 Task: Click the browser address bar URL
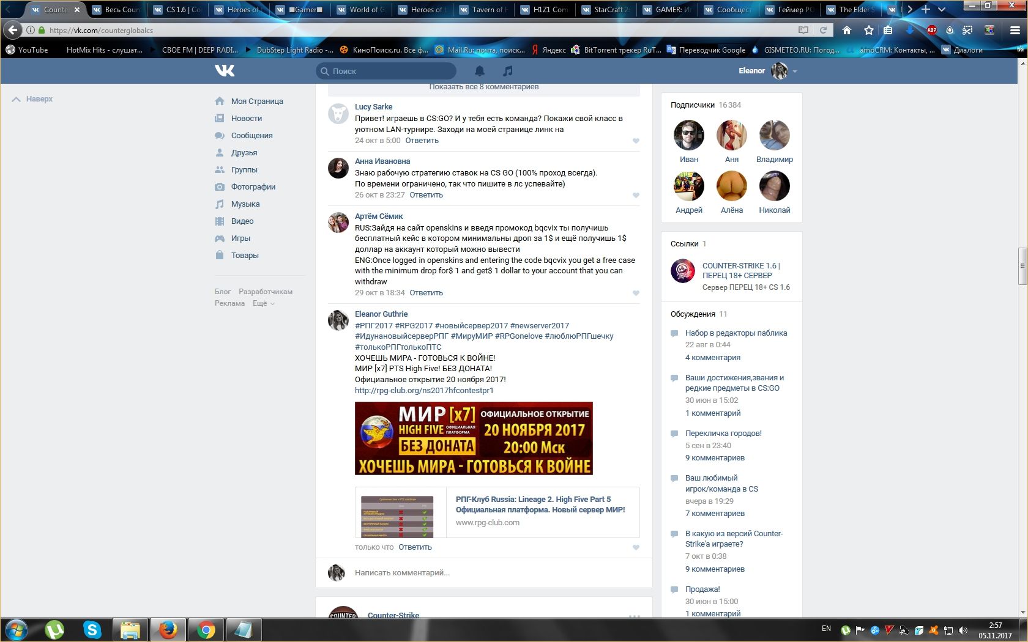point(102,30)
